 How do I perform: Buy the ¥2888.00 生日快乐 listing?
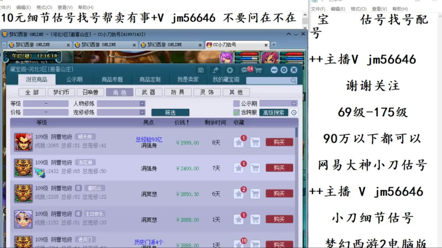pyautogui.click(x=279, y=219)
